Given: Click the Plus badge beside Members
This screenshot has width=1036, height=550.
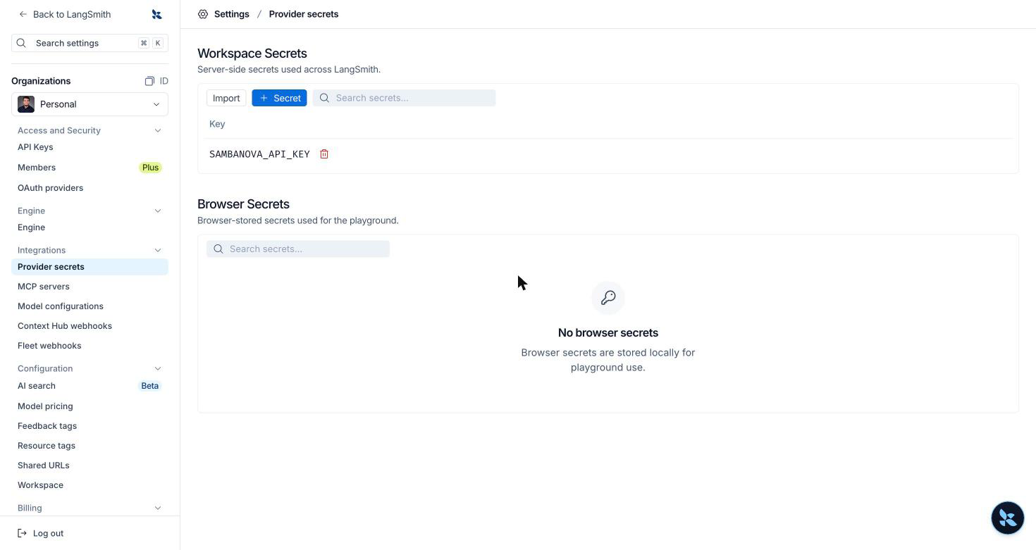Looking at the screenshot, I should (150, 168).
